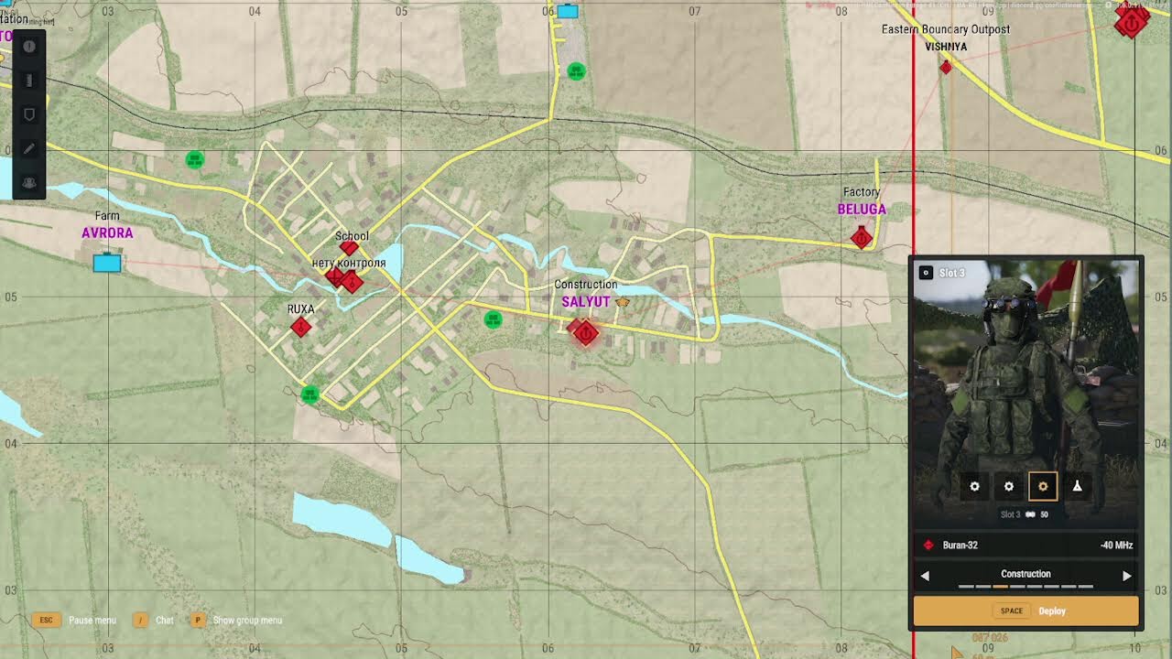The height and width of the screenshot is (659, 1172).
Task: Select the red SALYUT spawn point marker
Action: click(585, 333)
